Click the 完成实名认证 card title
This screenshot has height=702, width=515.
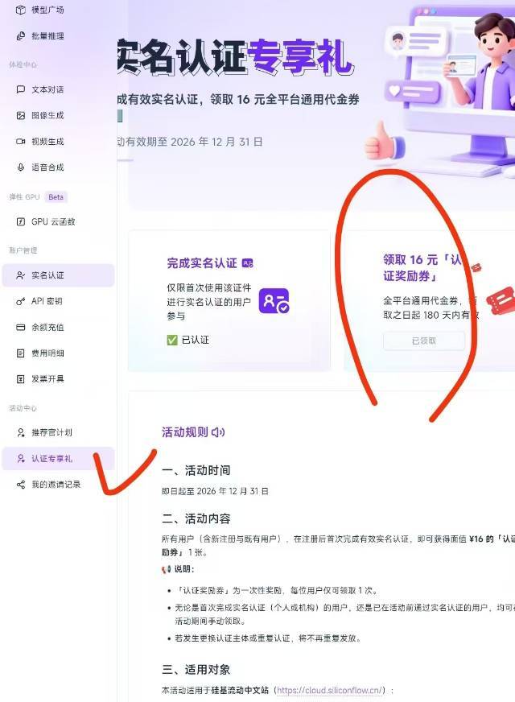pyautogui.click(x=202, y=263)
